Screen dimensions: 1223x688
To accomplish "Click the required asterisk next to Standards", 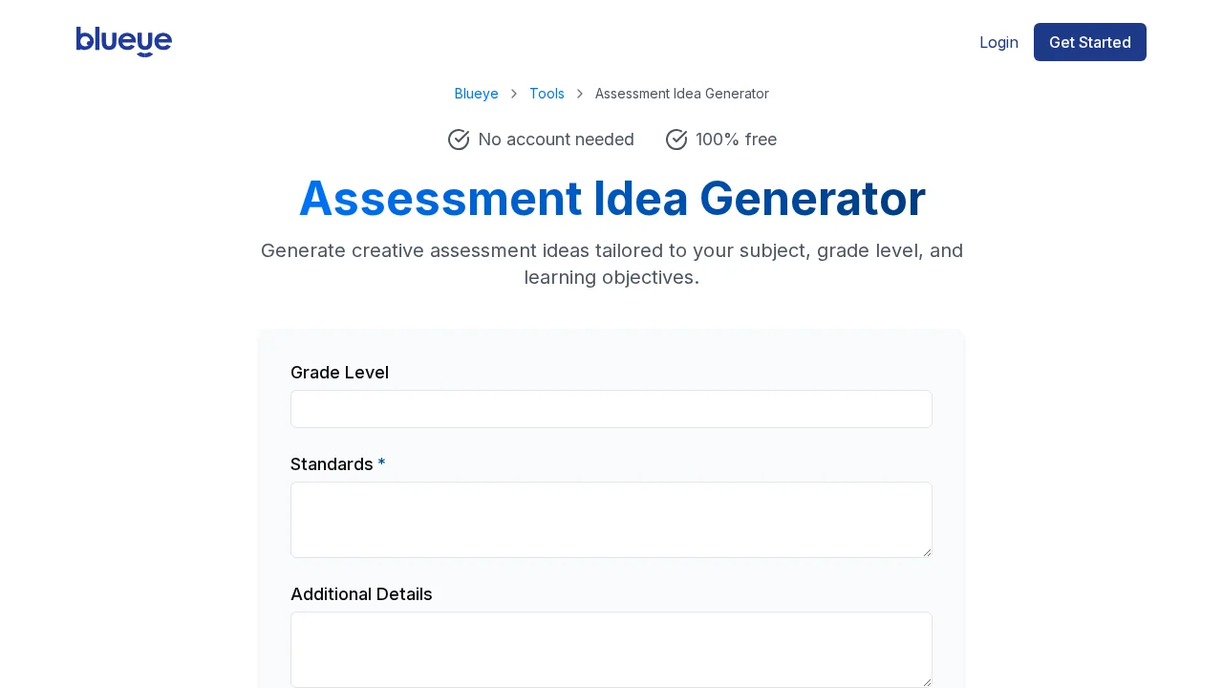I will (x=381, y=464).
